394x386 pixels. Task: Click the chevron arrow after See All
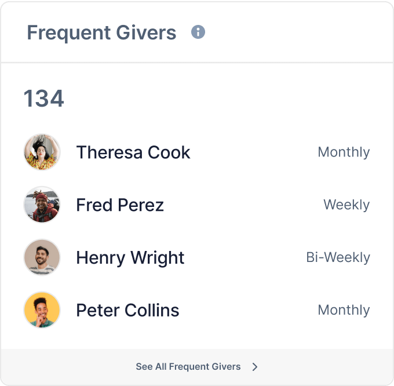[x=255, y=367]
